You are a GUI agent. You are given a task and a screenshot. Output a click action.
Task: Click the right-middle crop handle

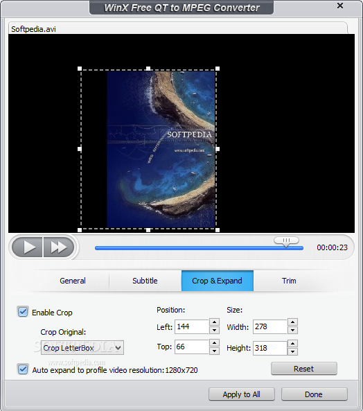click(x=218, y=149)
